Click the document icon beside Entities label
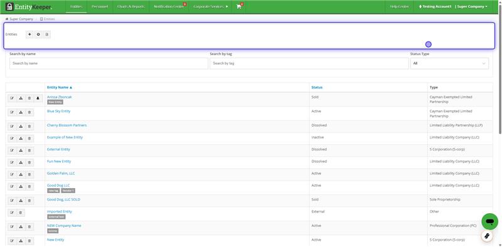Viewport: 502px width, 247px height. pyautogui.click(x=46, y=34)
